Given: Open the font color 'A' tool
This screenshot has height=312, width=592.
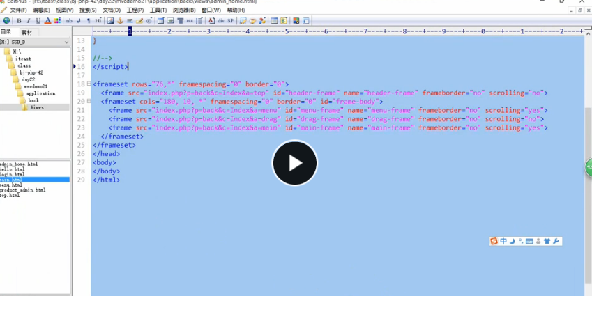Looking at the screenshot, I should [47, 21].
